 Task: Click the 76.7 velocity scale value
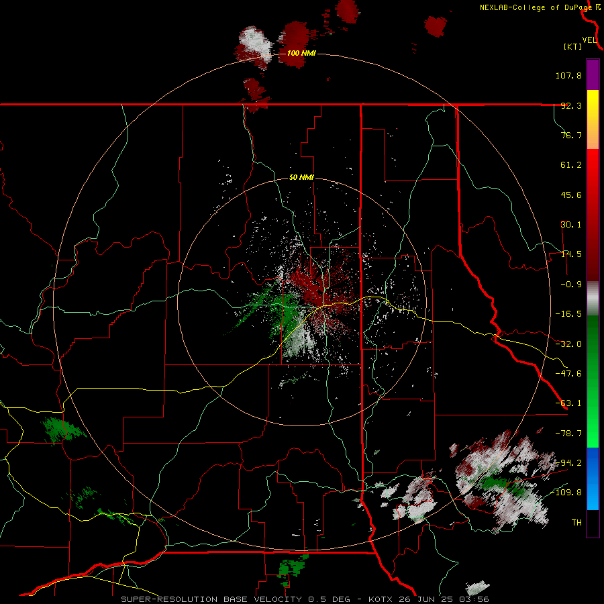point(571,135)
